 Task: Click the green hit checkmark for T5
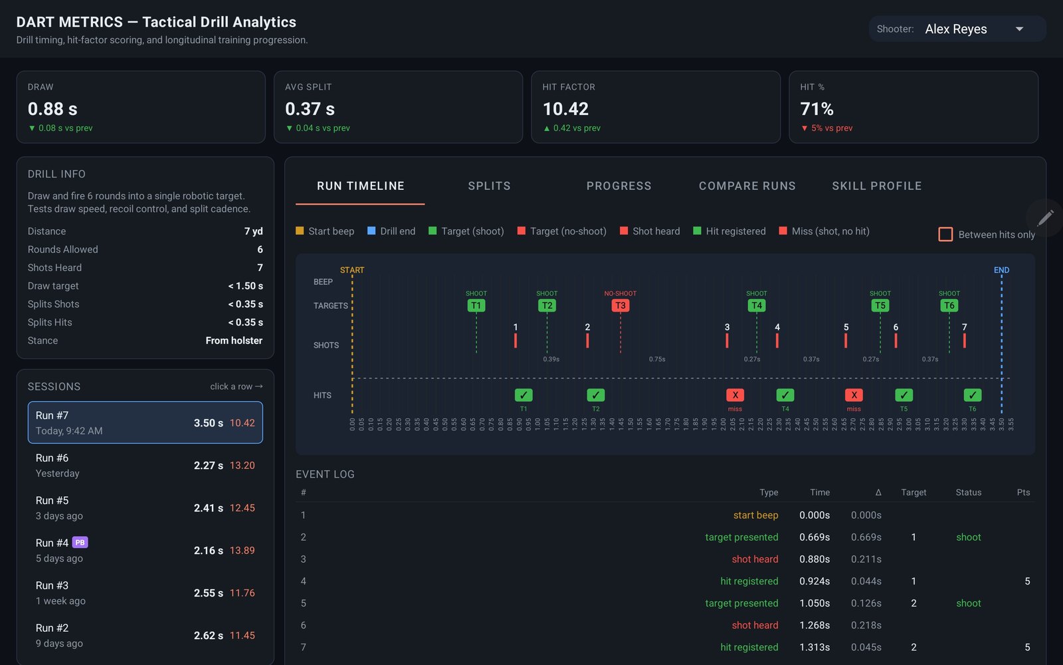point(904,395)
